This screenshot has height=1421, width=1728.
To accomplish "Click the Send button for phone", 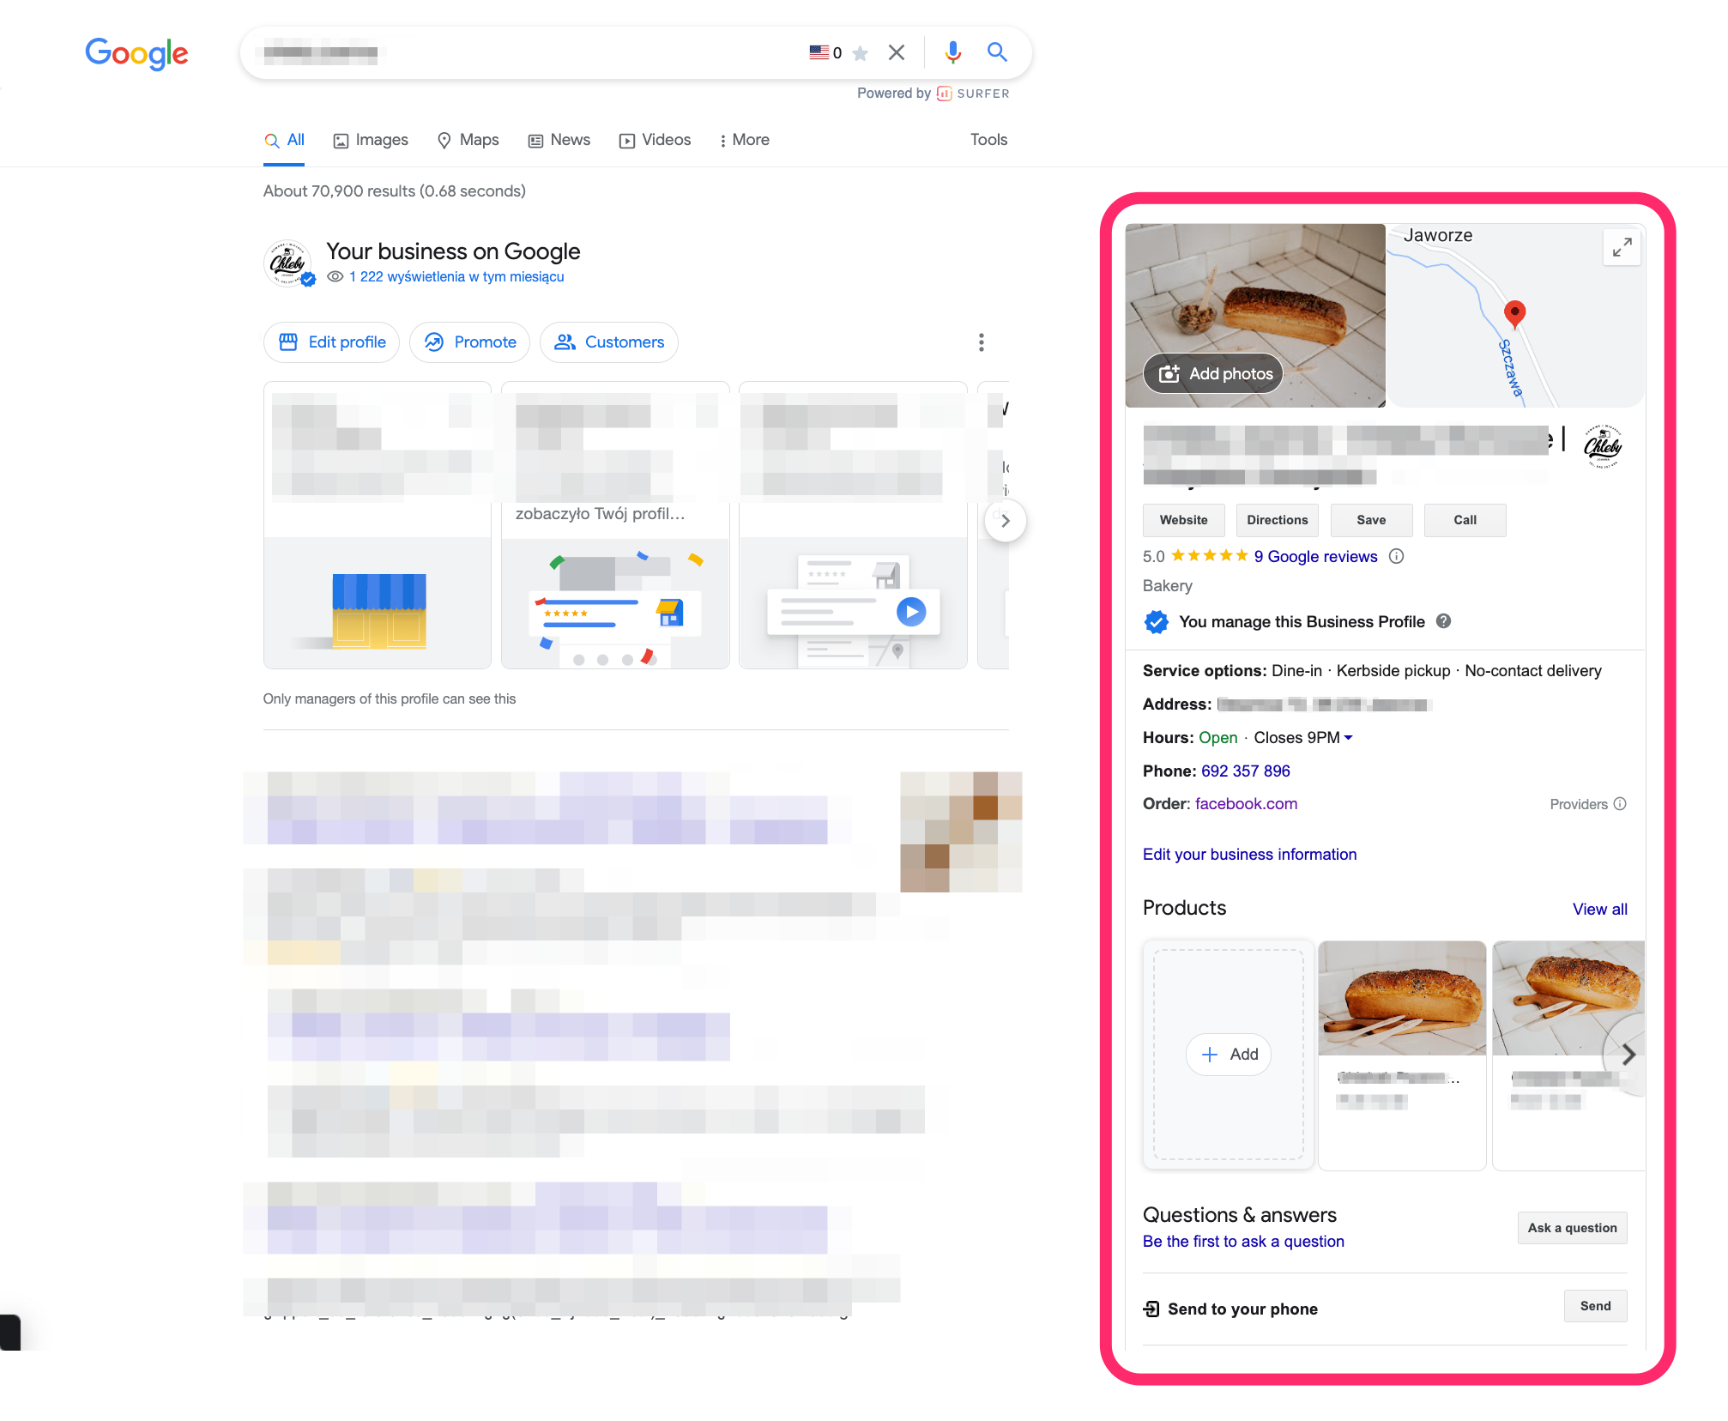I will pyautogui.click(x=1594, y=1306).
